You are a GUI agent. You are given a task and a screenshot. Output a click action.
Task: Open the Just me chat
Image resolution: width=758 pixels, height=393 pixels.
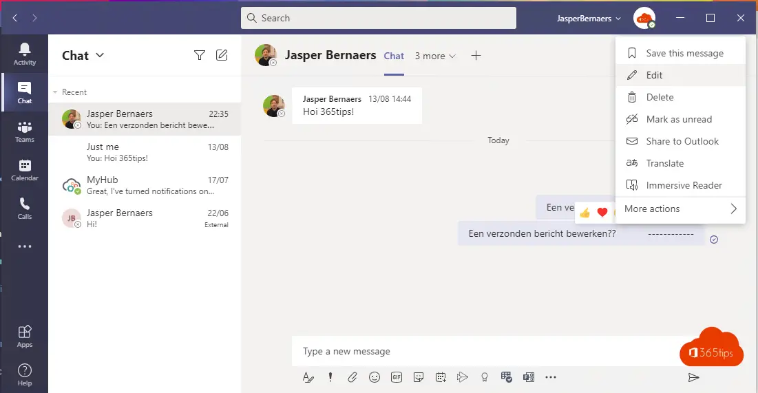145,152
